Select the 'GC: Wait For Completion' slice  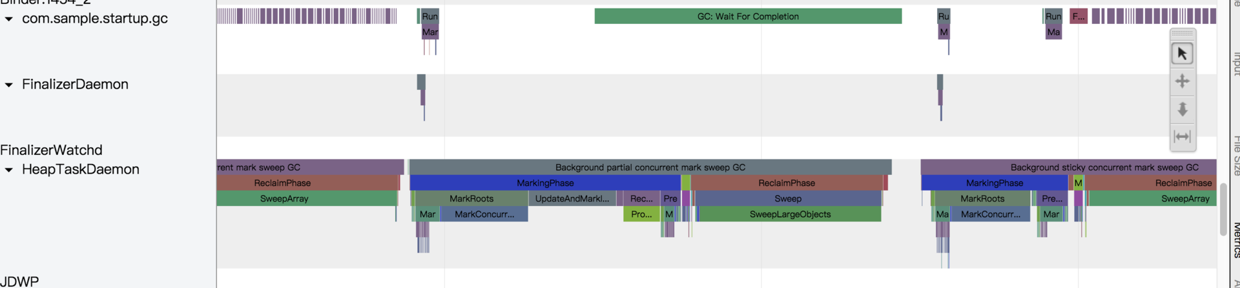[747, 17]
